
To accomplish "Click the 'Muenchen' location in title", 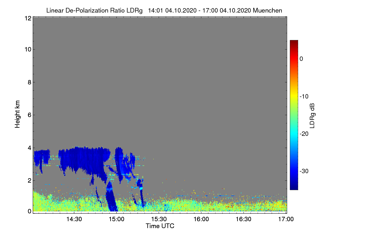I will [267, 10].
